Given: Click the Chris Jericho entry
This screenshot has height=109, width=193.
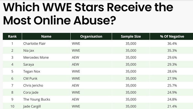Looking at the screenshot, I should click(33, 85).
